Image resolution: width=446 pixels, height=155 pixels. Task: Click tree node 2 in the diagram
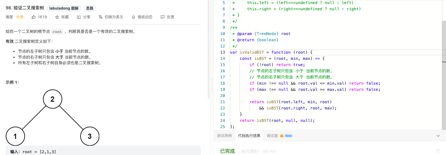click(x=52, y=99)
